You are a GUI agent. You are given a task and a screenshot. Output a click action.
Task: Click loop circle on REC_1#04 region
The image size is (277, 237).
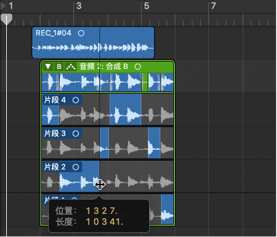click(81, 33)
